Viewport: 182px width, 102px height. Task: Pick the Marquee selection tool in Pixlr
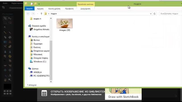(x=5, y=23)
